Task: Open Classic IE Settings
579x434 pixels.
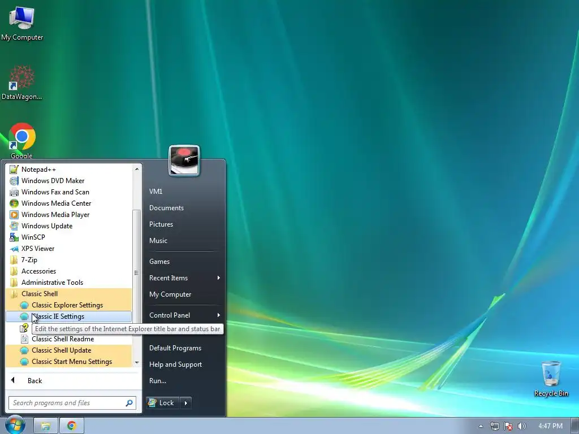Action: click(68, 316)
